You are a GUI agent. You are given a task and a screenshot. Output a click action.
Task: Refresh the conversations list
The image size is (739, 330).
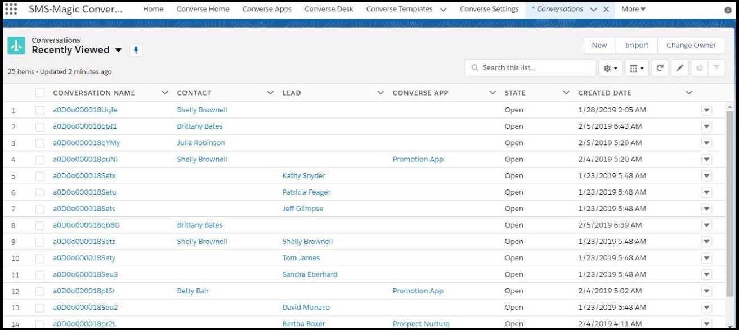pyautogui.click(x=660, y=68)
